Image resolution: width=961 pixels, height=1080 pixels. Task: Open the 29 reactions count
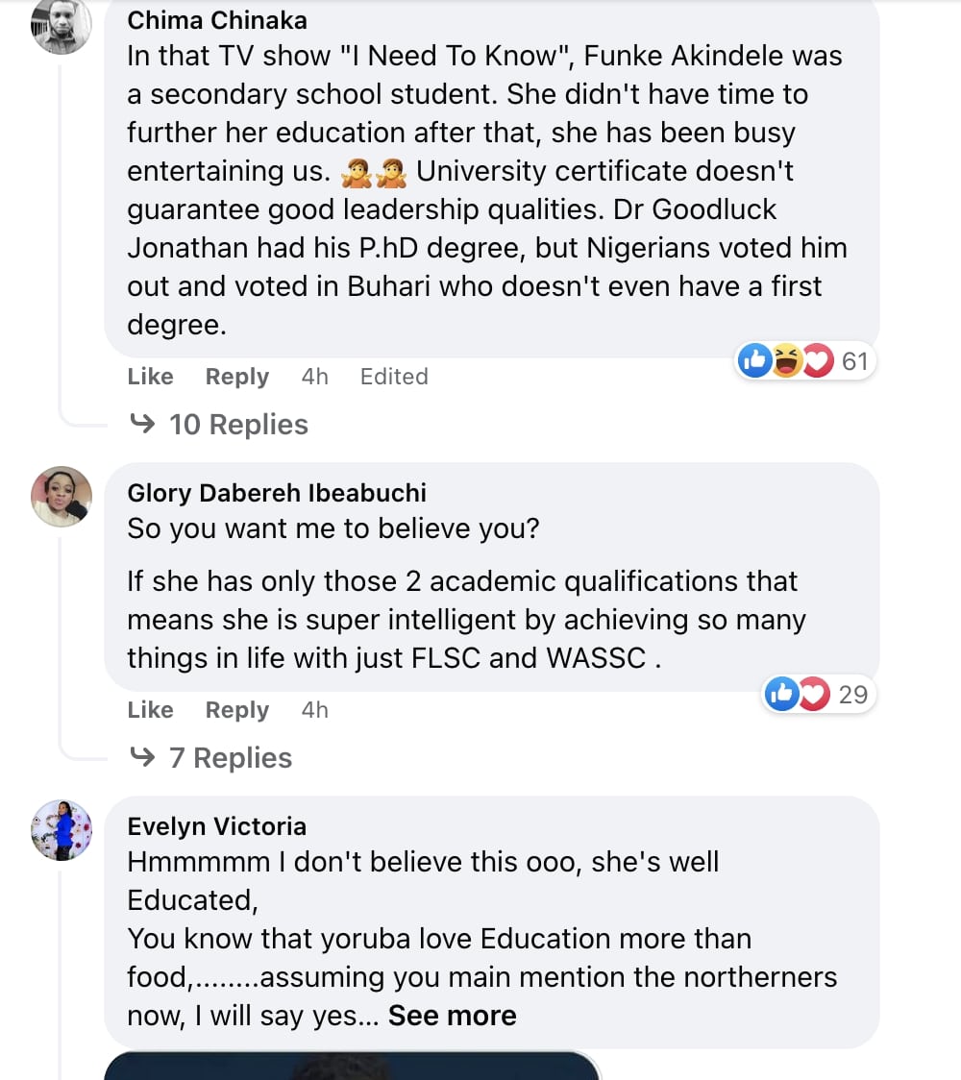(852, 695)
